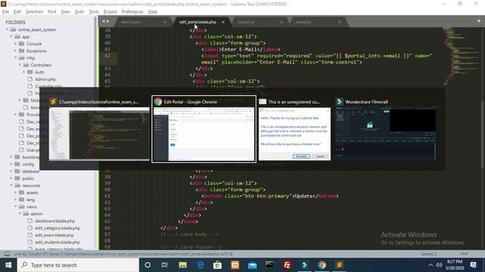Select Wondershare Filmora9 window thumbnail
This screenshot has width=485, height=272.
(386, 129)
